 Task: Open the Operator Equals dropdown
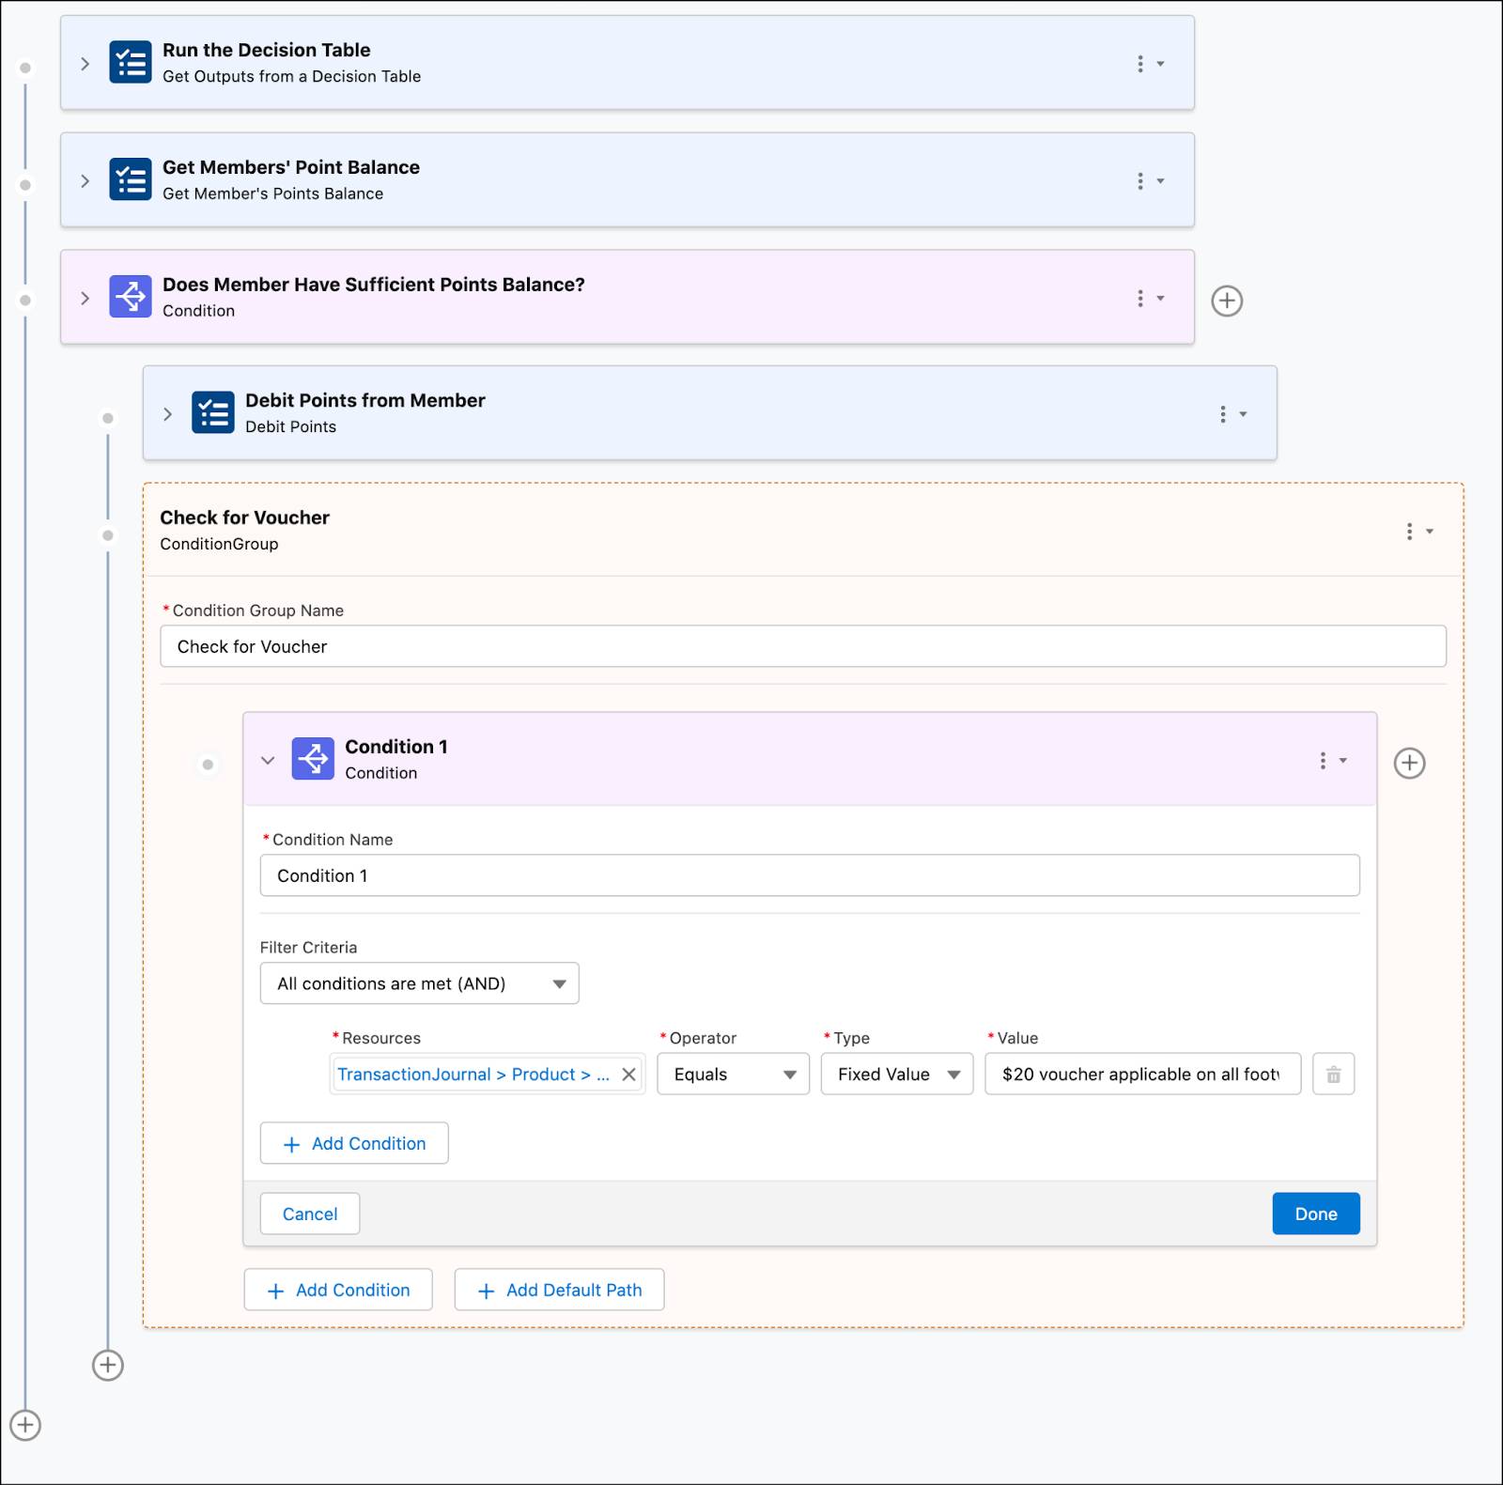[x=733, y=1075]
